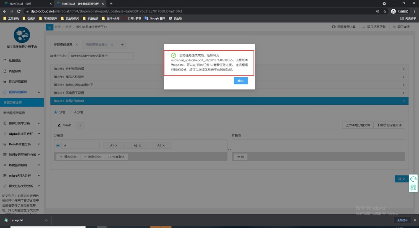Bookmark this page with the star icon
This screenshot has width=419, height=228.
[385, 11]
